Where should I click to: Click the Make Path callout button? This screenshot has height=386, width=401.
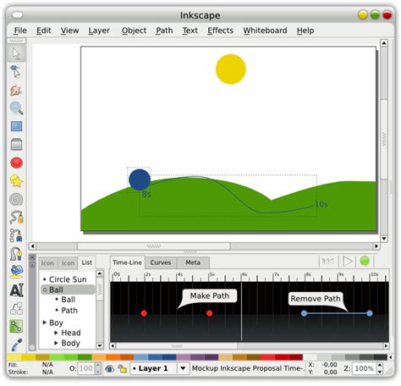(210, 295)
